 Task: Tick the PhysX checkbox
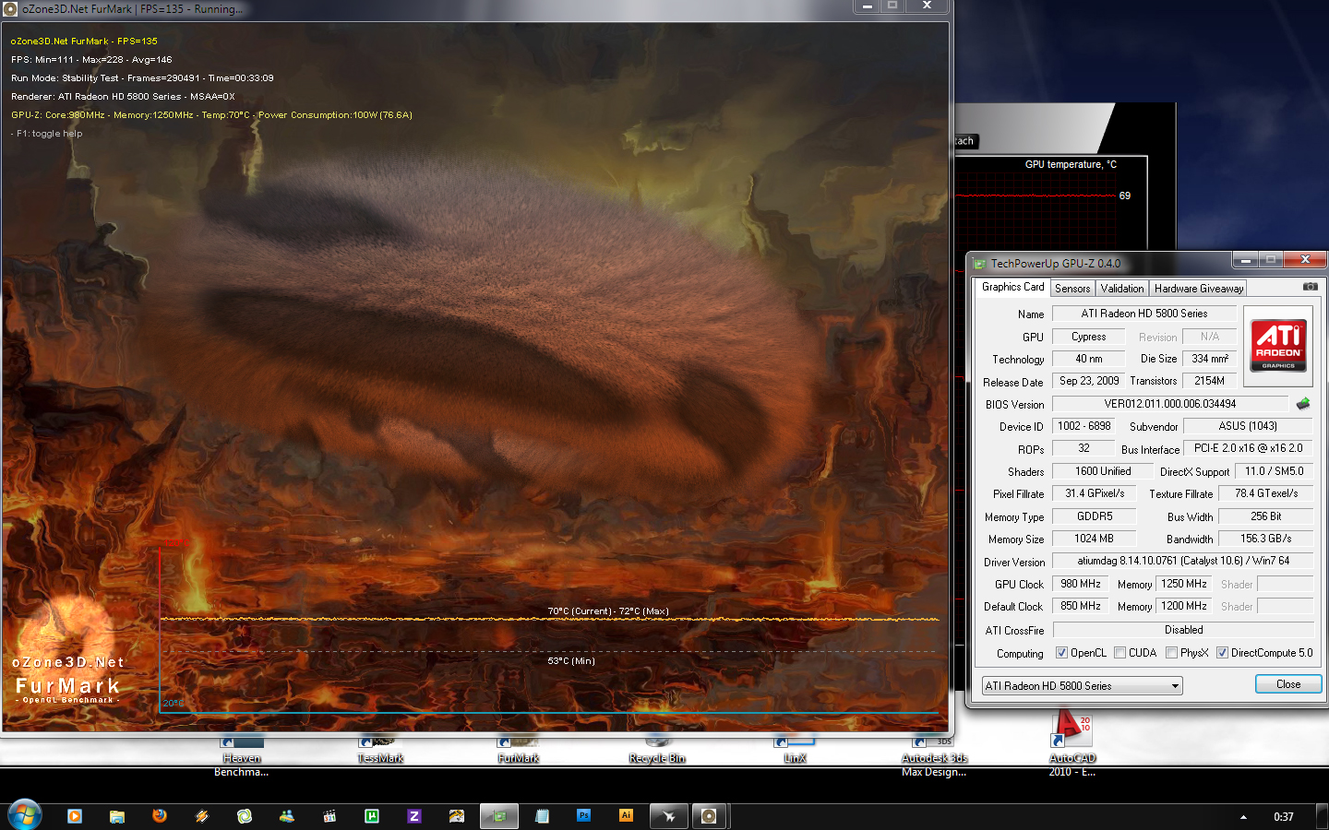point(1171,653)
